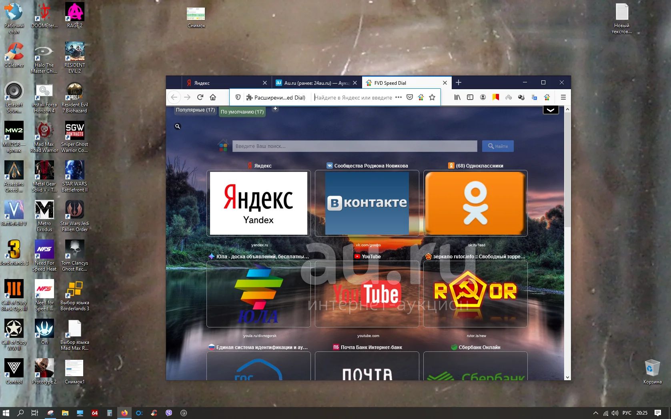
Task: Select Battlefield V desktop icon
Action: click(14, 213)
